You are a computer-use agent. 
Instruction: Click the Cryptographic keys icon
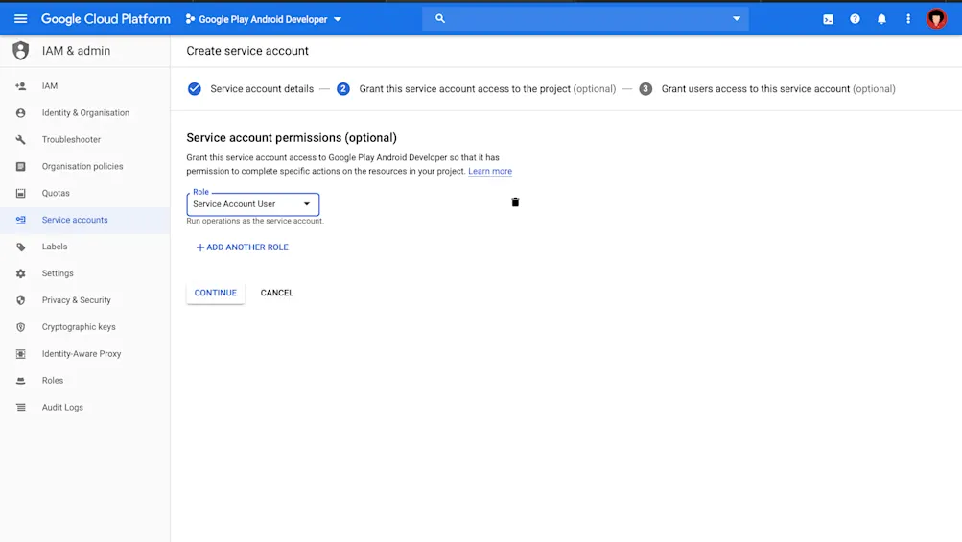21,327
